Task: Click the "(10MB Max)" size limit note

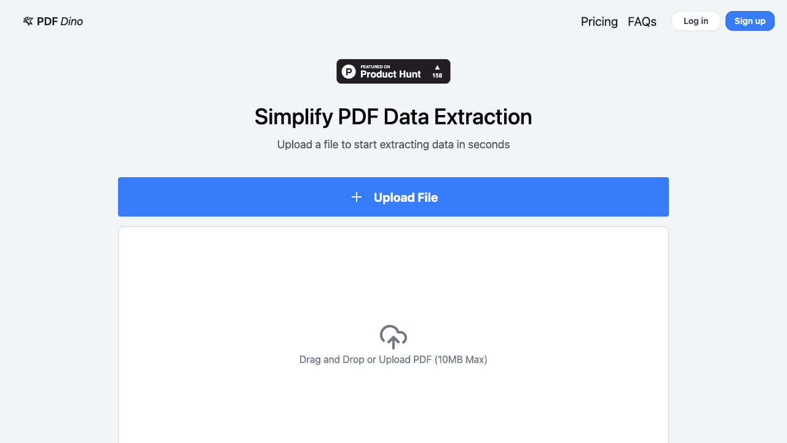Action: (x=461, y=359)
